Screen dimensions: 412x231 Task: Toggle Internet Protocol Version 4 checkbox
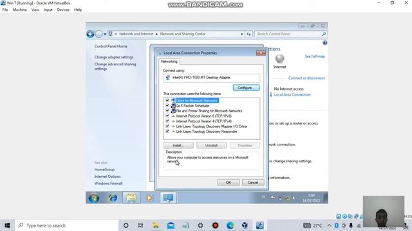(x=167, y=121)
